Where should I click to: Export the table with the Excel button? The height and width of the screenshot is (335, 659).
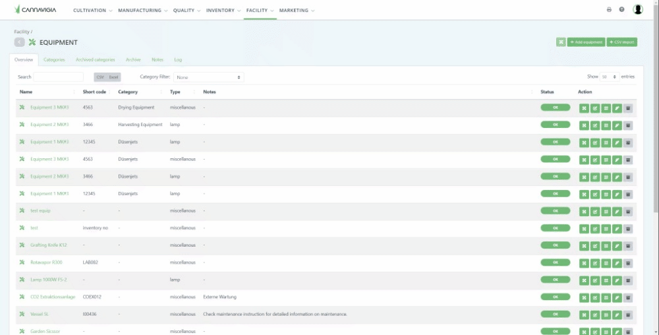(114, 77)
